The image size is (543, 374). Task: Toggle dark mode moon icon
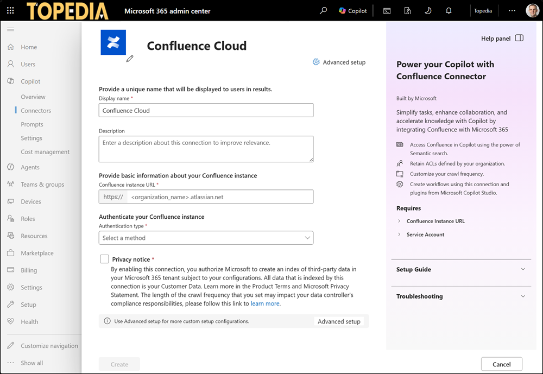428,11
